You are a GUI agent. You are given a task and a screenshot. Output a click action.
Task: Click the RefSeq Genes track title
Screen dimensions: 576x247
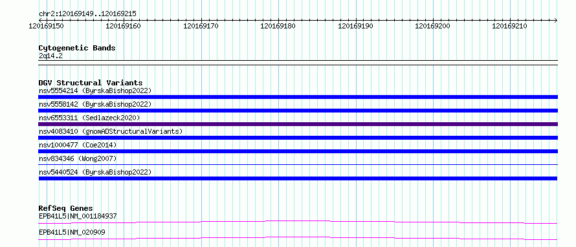click(65, 208)
